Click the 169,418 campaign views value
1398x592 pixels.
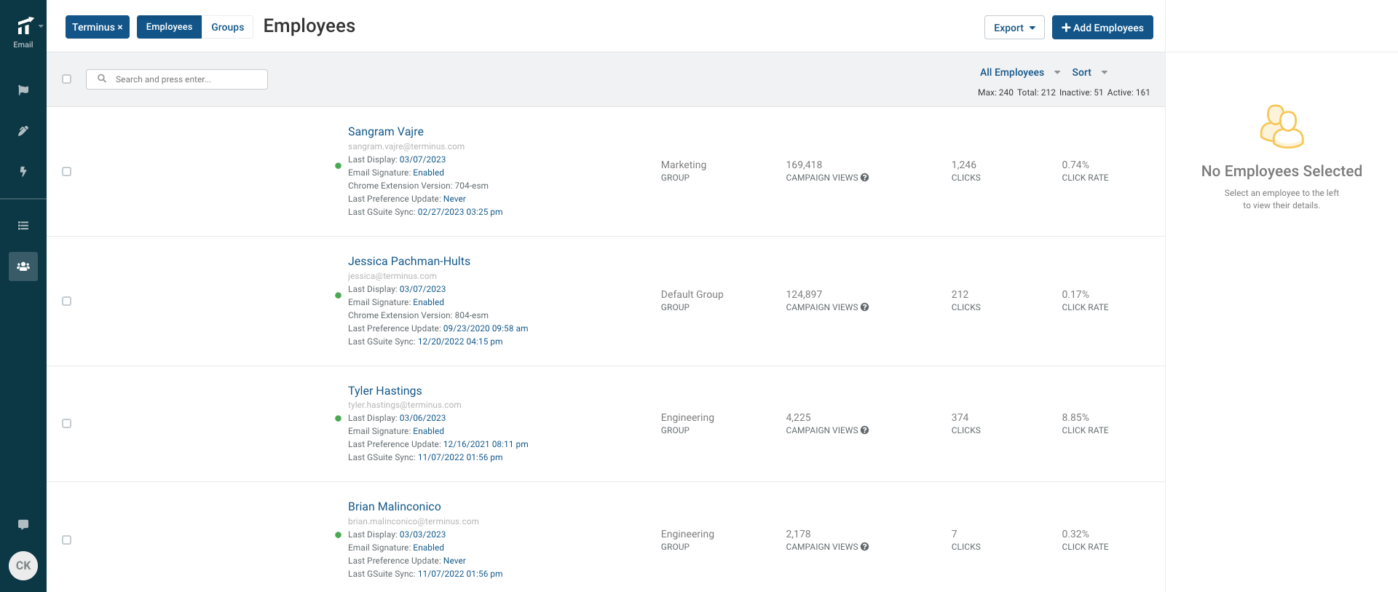(804, 165)
